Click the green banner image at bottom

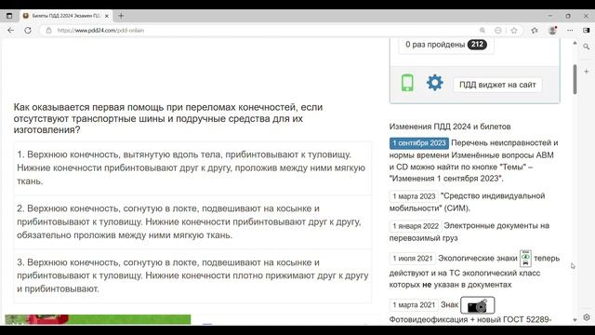pyautogui.click(x=98, y=319)
